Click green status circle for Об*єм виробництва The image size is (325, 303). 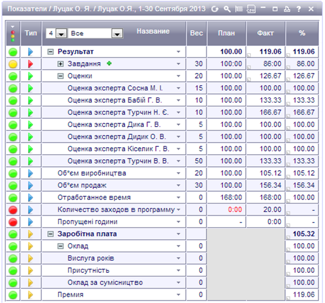[13, 173]
